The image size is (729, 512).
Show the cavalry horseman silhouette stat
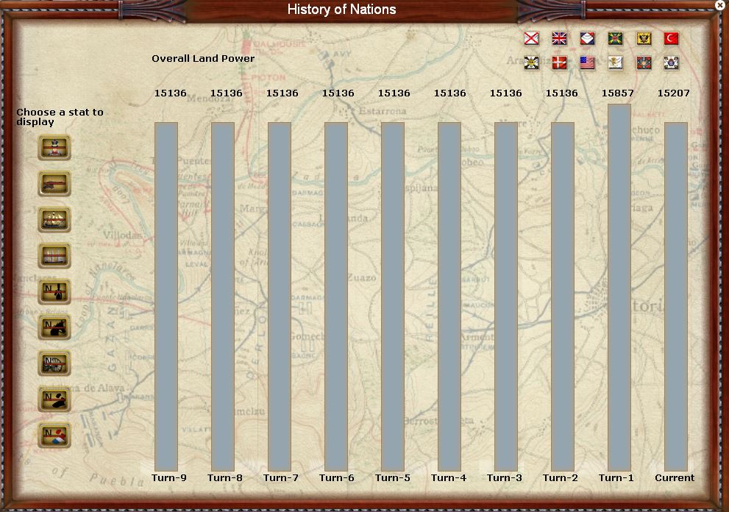click(x=54, y=327)
